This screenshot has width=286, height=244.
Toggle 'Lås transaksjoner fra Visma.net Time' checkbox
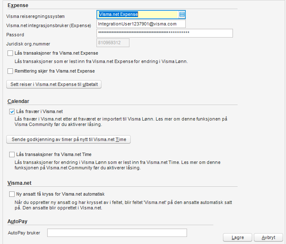click(12, 155)
